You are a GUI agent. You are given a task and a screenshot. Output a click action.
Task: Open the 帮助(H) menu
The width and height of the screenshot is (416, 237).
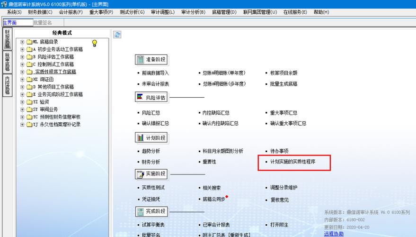click(x=321, y=12)
